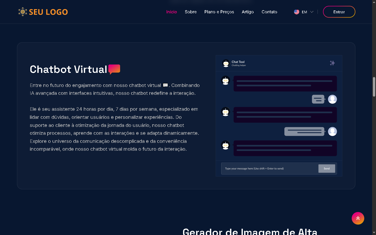Open the EM language dropdown
This screenshot has width=376, height=235.
304,12
